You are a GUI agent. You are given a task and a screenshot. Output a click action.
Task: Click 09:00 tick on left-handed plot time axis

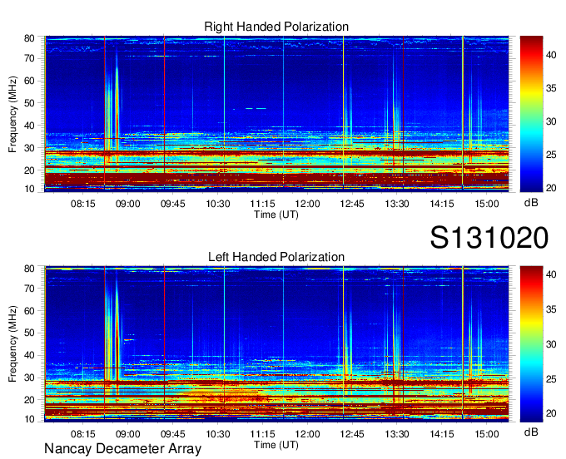(x=128, y=434)
